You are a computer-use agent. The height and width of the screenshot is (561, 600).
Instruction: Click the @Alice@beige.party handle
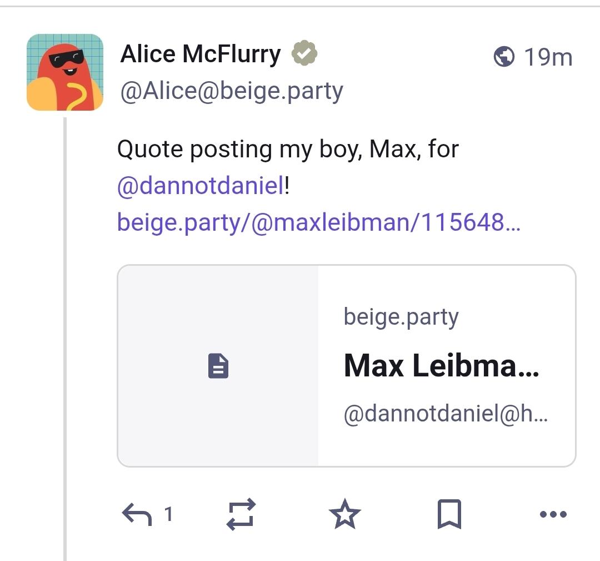pyautogui.click(x=232, y=91)
